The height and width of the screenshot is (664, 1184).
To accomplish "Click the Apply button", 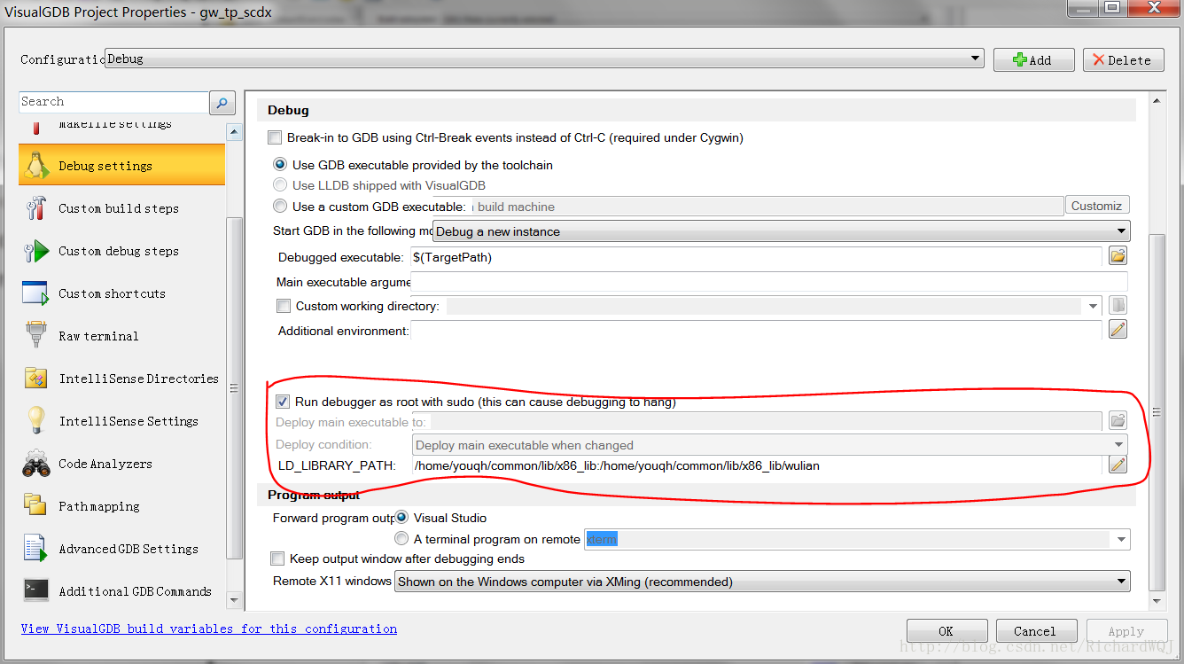I will (1126, 630).
